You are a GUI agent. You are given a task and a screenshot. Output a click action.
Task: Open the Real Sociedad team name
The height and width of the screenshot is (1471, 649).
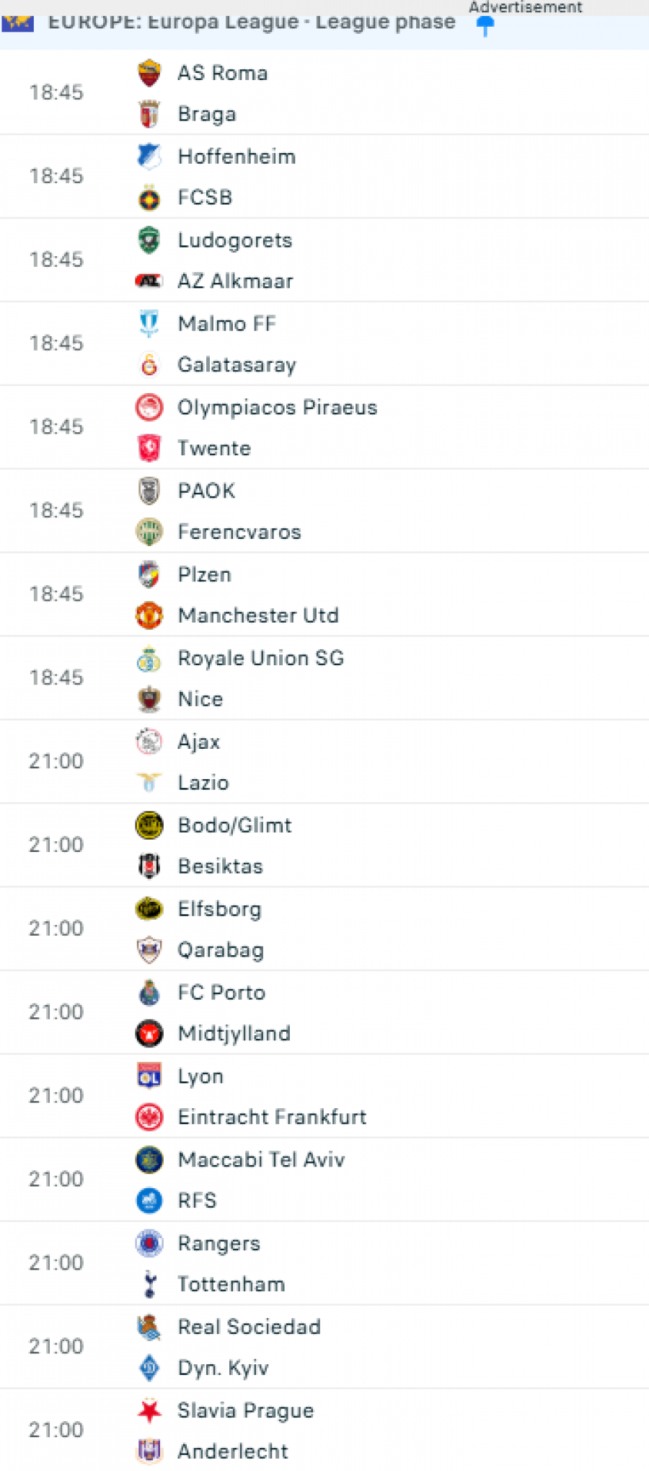[x=249, y=1327]
